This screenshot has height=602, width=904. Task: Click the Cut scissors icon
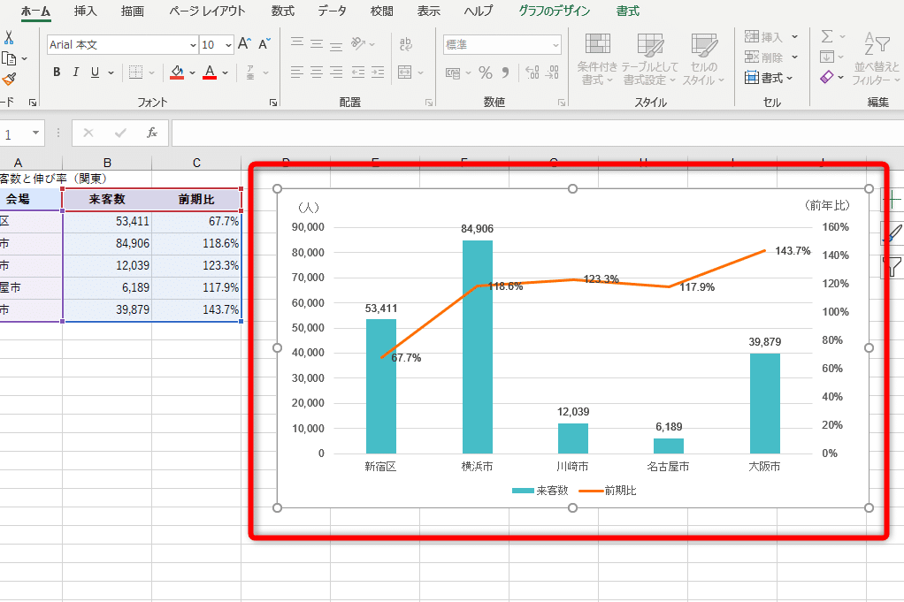8,37
